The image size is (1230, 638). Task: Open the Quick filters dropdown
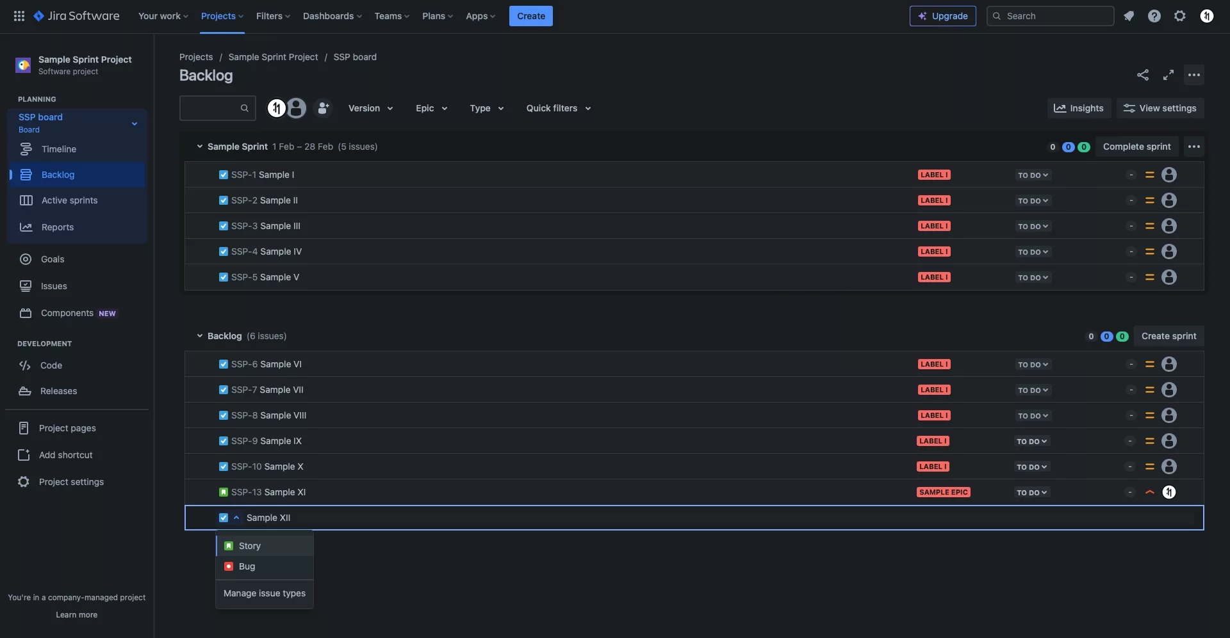coord(559,108)
